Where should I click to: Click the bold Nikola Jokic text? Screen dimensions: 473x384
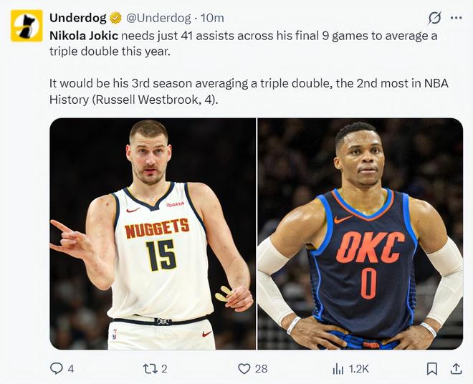(83, 36)
